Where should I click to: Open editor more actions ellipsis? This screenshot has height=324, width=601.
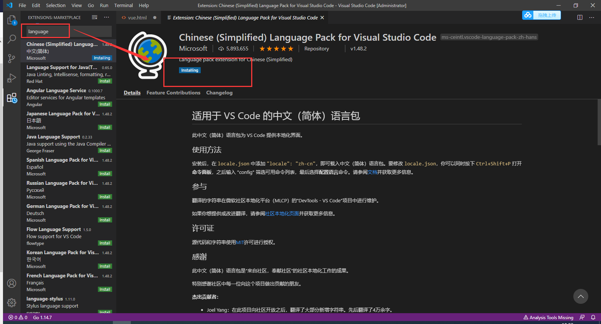coord(591,18)
